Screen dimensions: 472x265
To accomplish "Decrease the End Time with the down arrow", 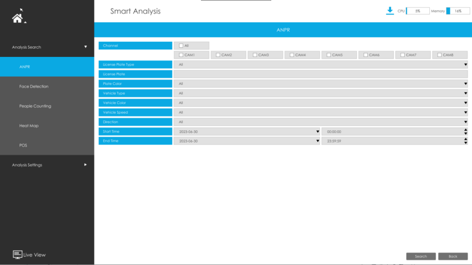I will click(465, 143).
